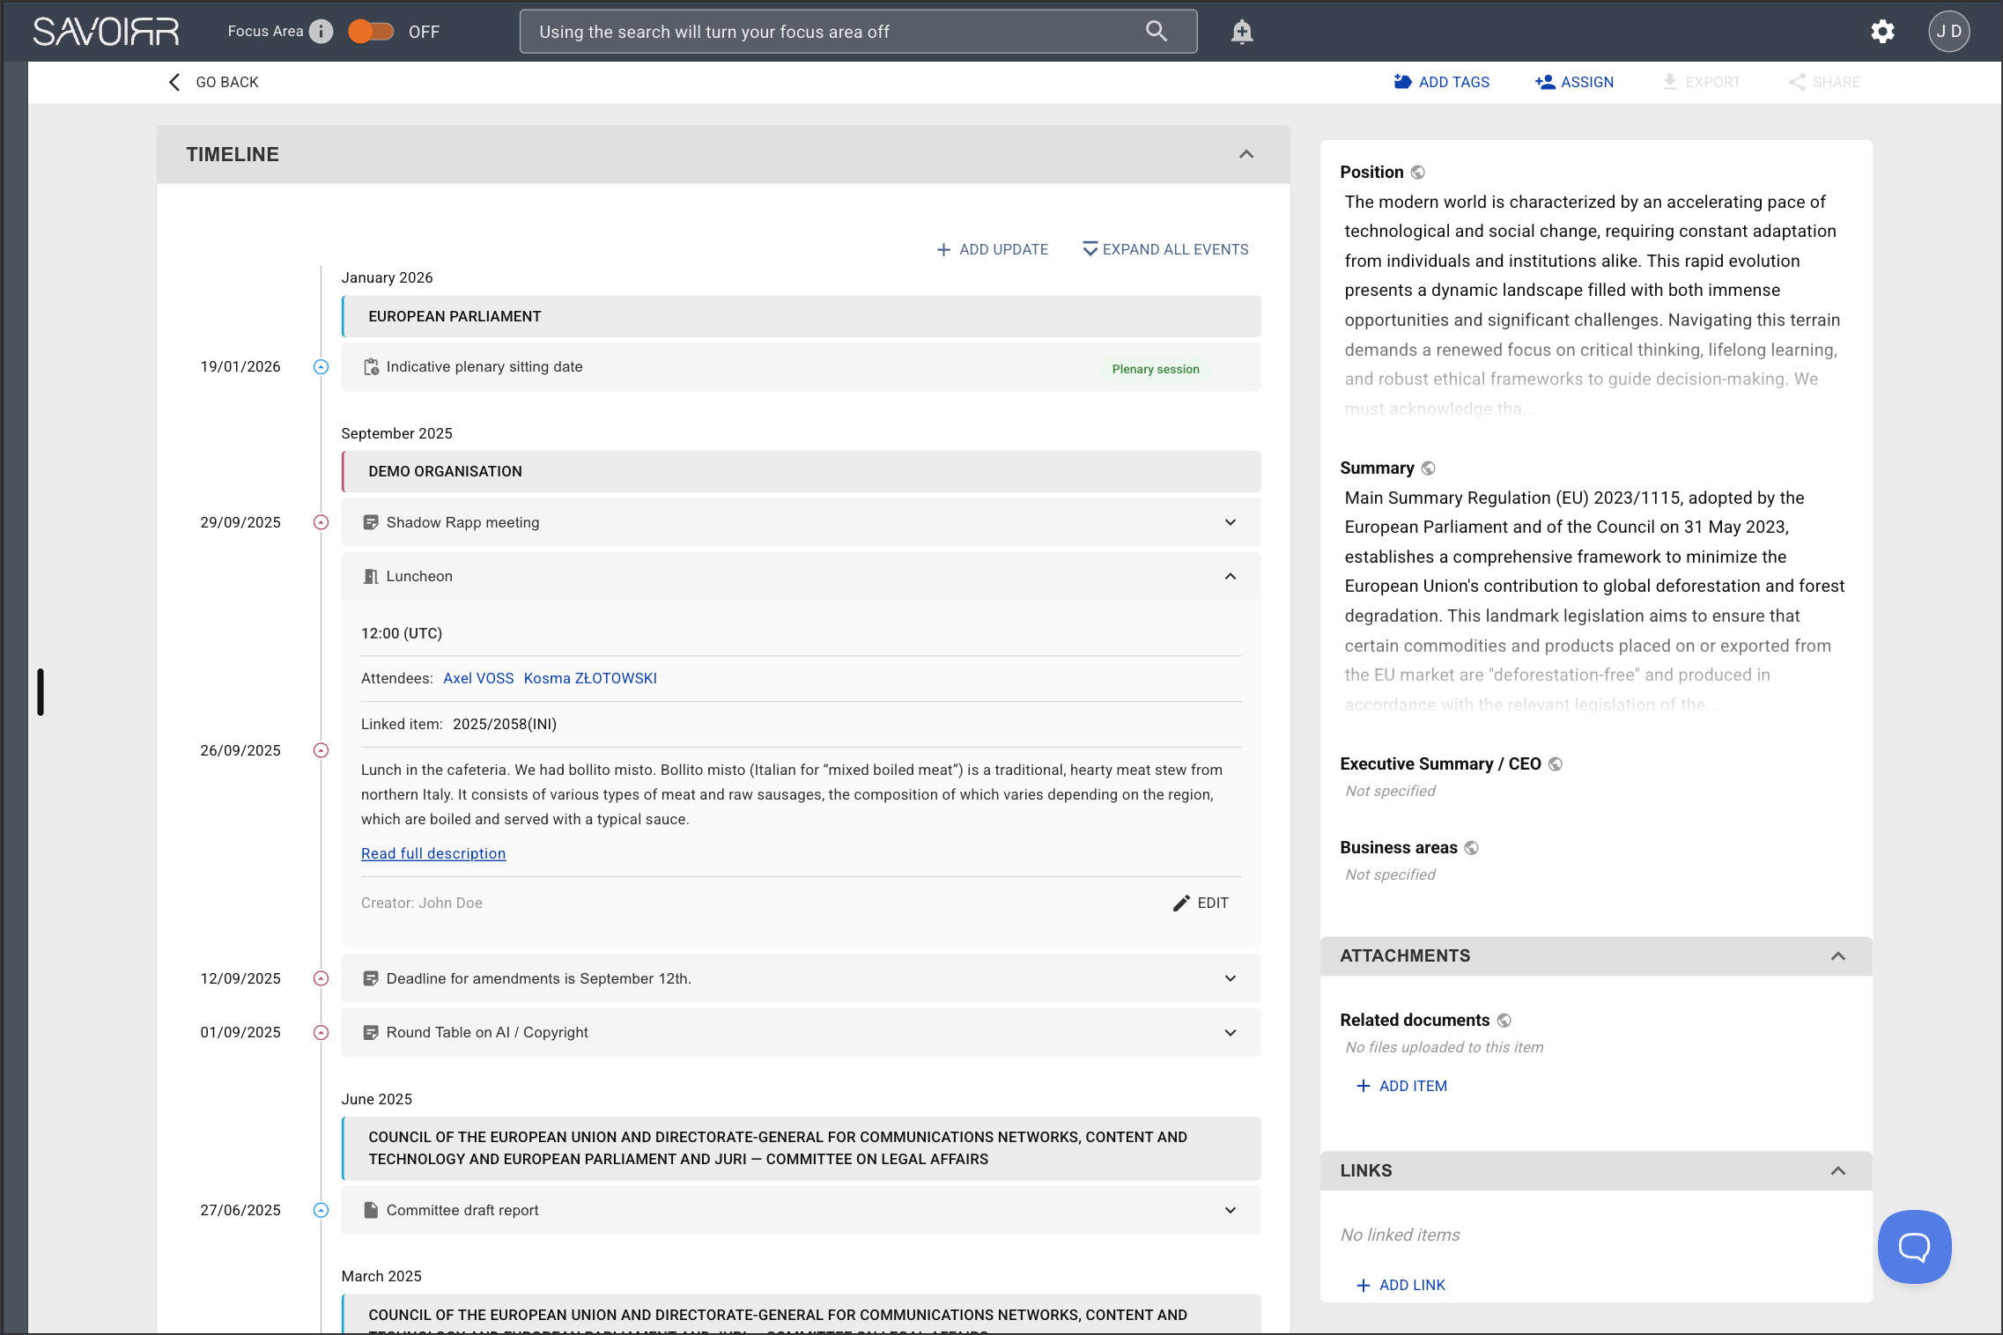
Task: Open the settings gear icon
Action: (x=1882, y=32)
